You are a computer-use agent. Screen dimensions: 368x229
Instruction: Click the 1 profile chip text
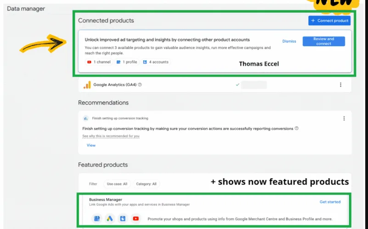click(130, 62)
